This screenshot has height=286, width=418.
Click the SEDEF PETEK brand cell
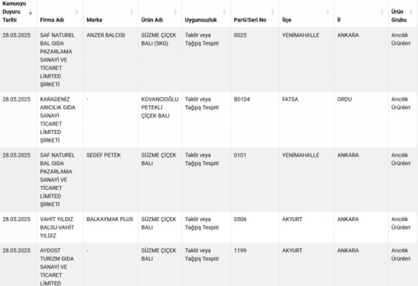[104, 155]
